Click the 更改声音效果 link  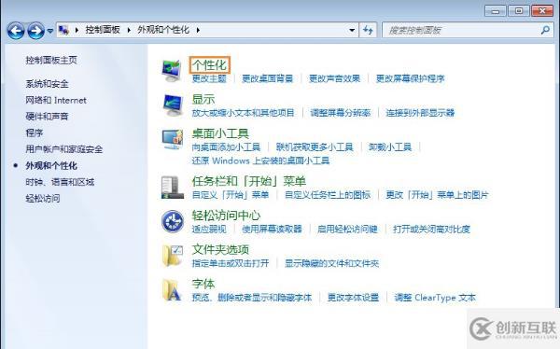click(x=334, y=78)
